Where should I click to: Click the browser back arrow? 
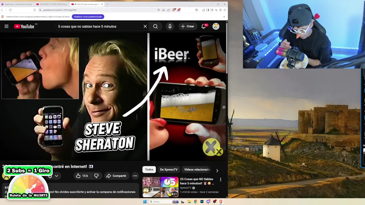point(2,10)
